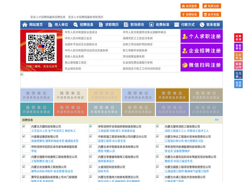The height and width of the screenshot is (182, 243).
Task: Open the 求职简历 menu item
Action: click(112, 25)
